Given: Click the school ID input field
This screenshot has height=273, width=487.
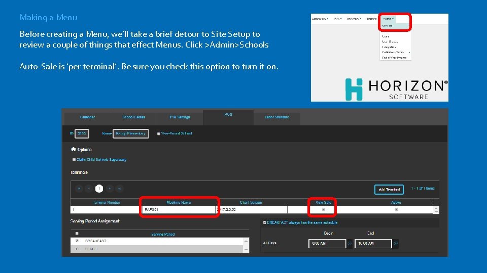Looking at the screenshot, I should (82, 133).
